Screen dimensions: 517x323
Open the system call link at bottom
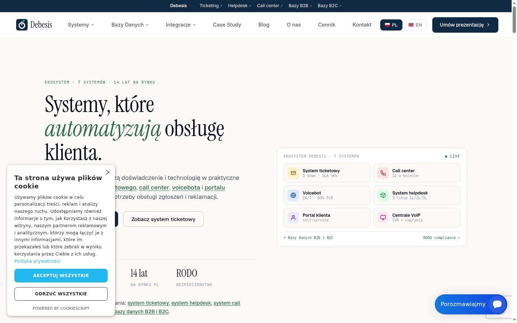coord(227,303)
